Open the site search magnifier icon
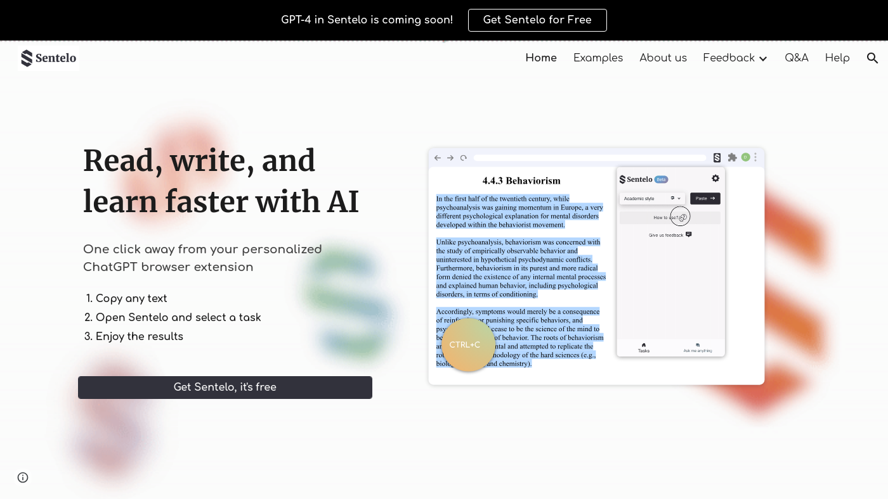Viewport: 888px width, 499px height. [x=872, y=58]
